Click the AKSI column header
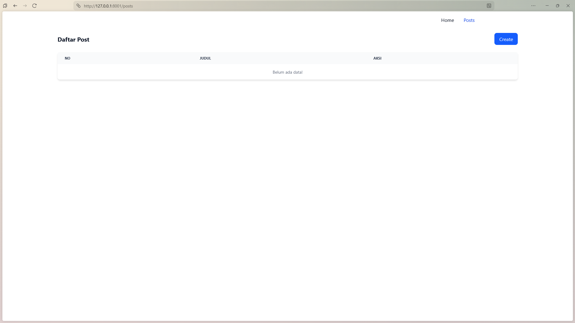The height and width of the screenshot is (323, 575). [x=377, y=58]
